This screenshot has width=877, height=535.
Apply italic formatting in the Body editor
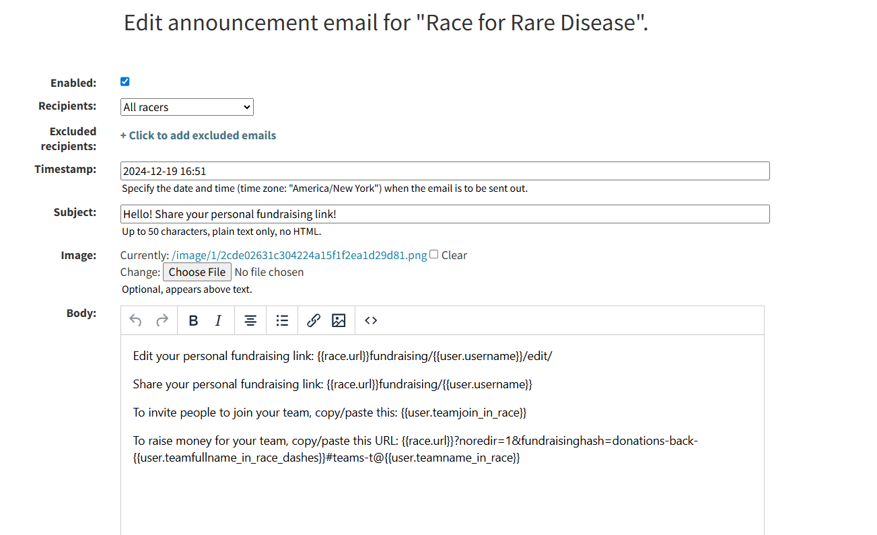[217, 320]
